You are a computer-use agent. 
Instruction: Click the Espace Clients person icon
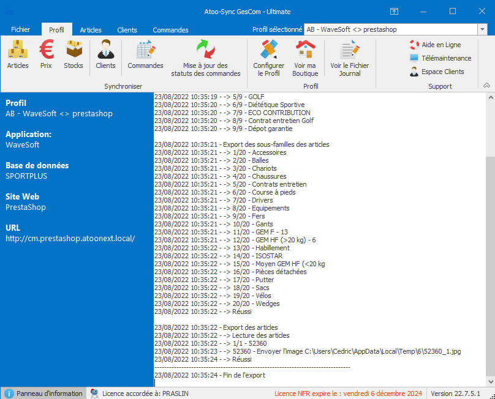coord(414,72)
